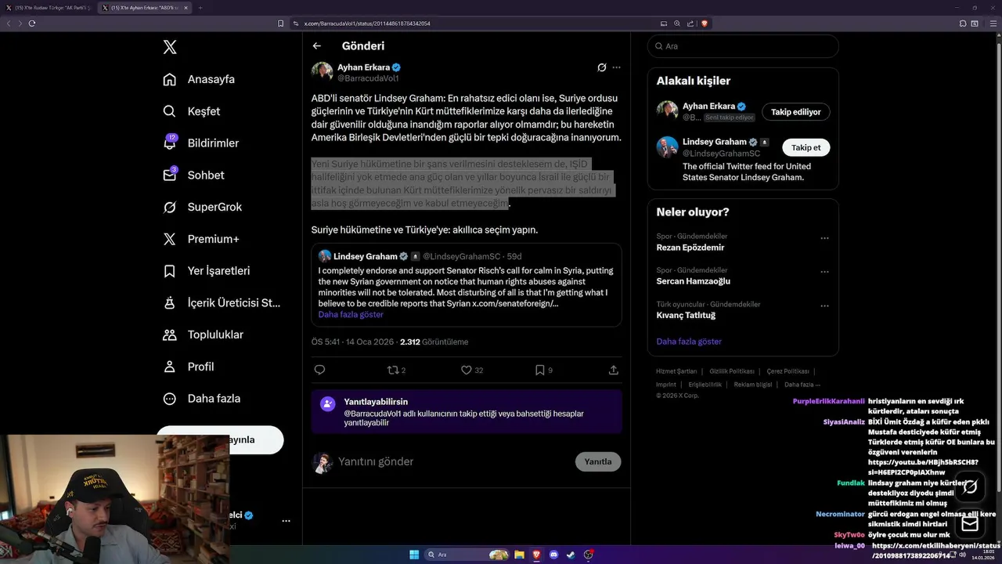1002x564 pixels.
Task: Click Topluluklar menu label
Action: pos(215,334)
